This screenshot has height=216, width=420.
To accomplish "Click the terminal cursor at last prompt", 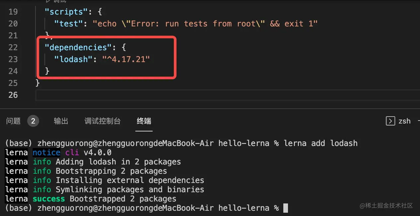I will [x=286, y=208].
